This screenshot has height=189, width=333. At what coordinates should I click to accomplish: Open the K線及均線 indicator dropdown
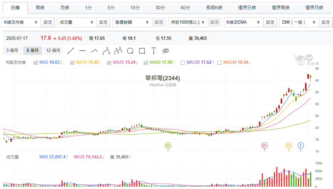tap(21, 22)
